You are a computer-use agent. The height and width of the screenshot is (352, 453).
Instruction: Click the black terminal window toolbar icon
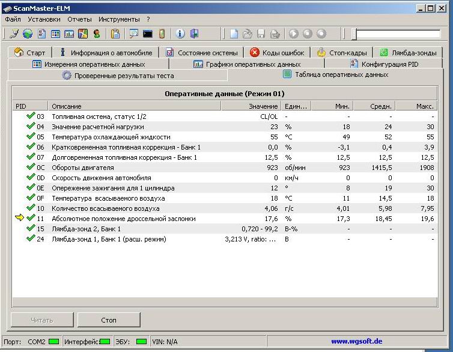point(147,34)
